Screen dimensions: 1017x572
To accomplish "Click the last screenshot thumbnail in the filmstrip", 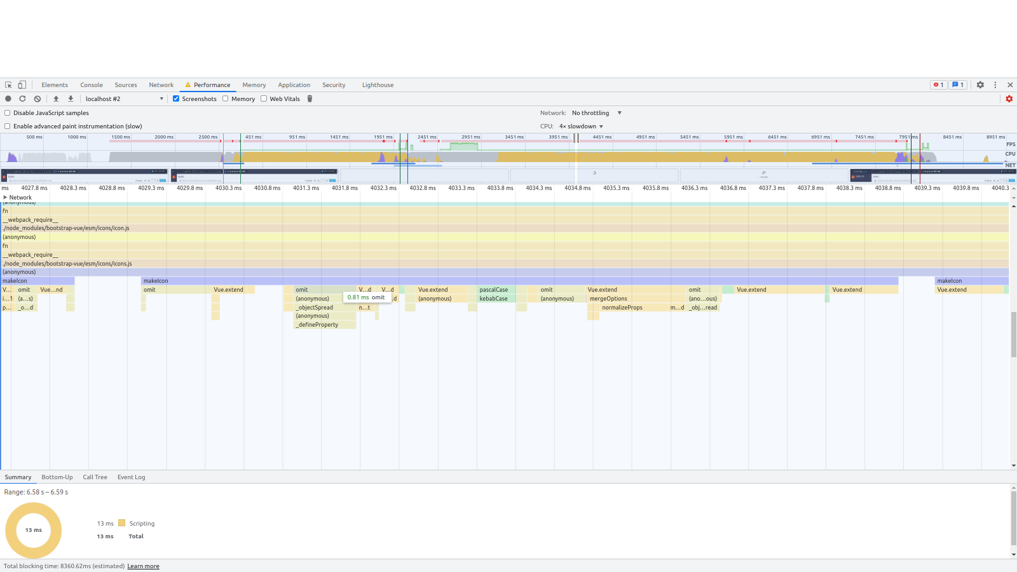I will point(933,175).
